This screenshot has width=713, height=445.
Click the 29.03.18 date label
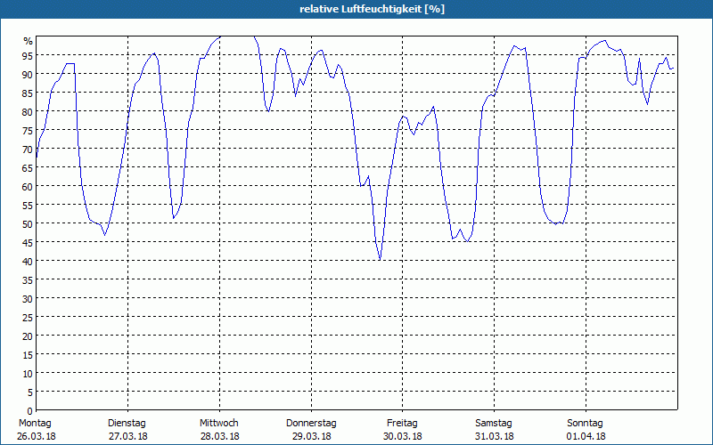(x=311, y=436)
